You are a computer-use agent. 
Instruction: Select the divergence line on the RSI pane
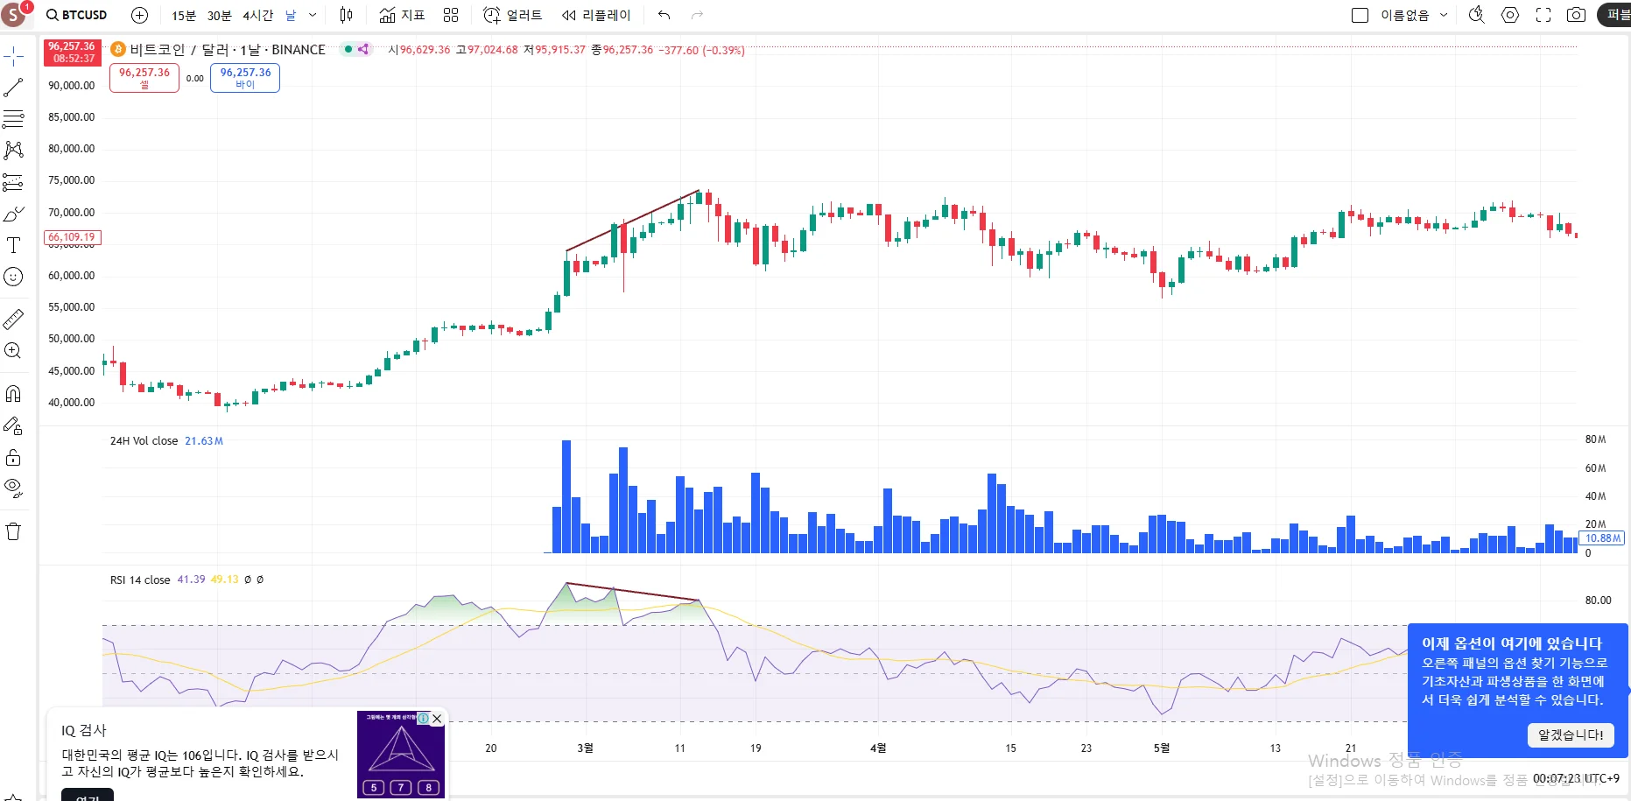pos(632,592)
